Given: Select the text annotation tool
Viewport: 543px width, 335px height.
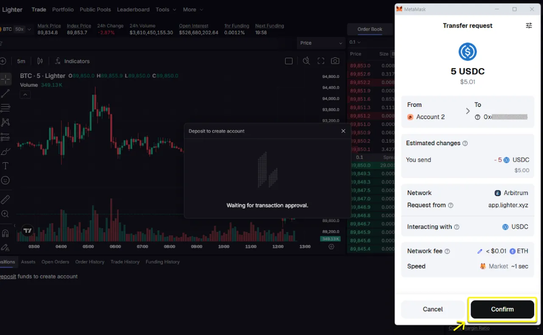Looking at the screenshot, I should (x=6, y=166).
